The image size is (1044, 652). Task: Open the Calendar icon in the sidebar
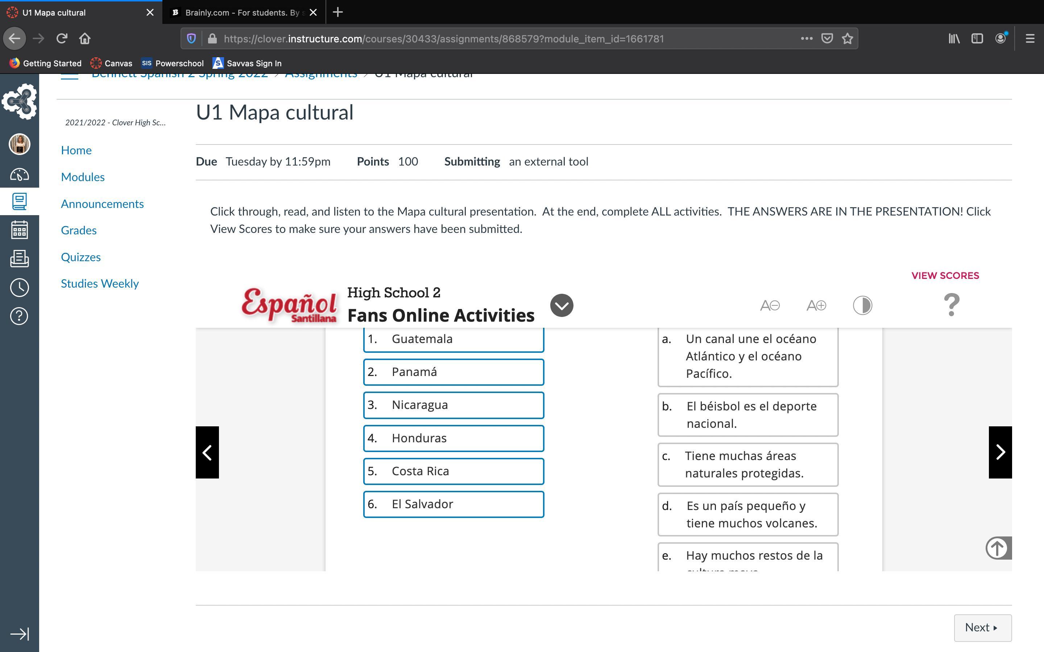tap(20, 230)
